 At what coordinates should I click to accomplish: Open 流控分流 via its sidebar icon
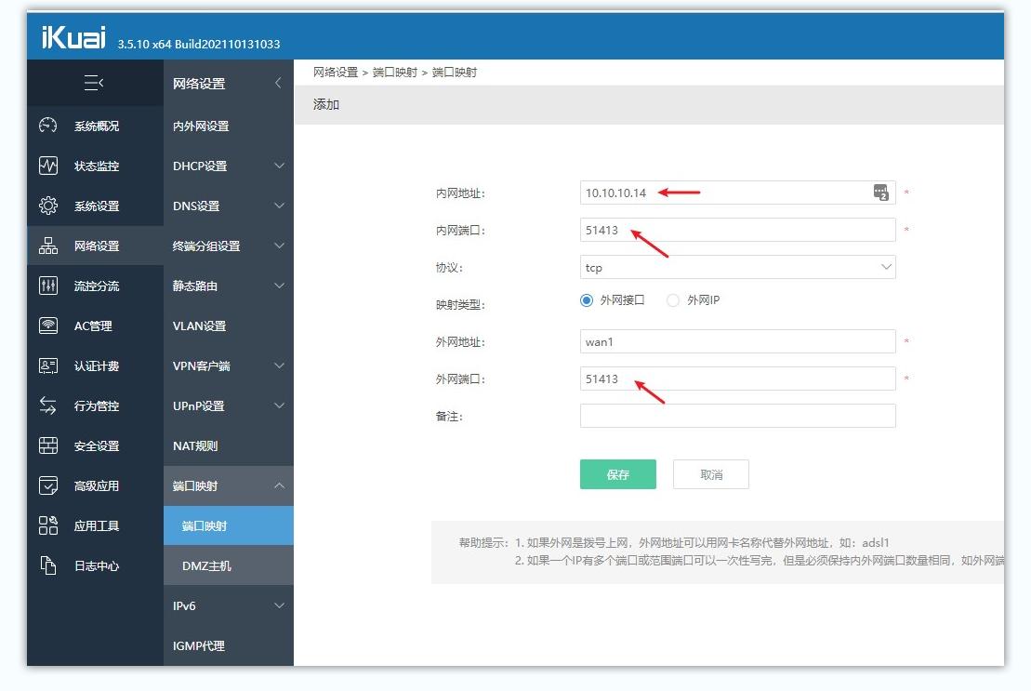tap(49, 286)
